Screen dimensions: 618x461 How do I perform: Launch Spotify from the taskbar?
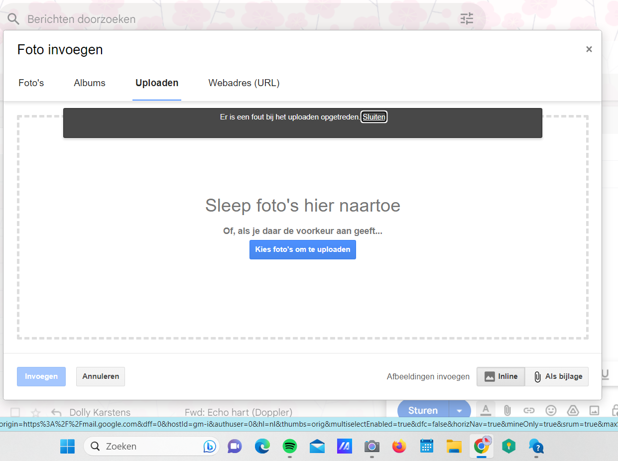pyautogui.click(x=290, y=447)
